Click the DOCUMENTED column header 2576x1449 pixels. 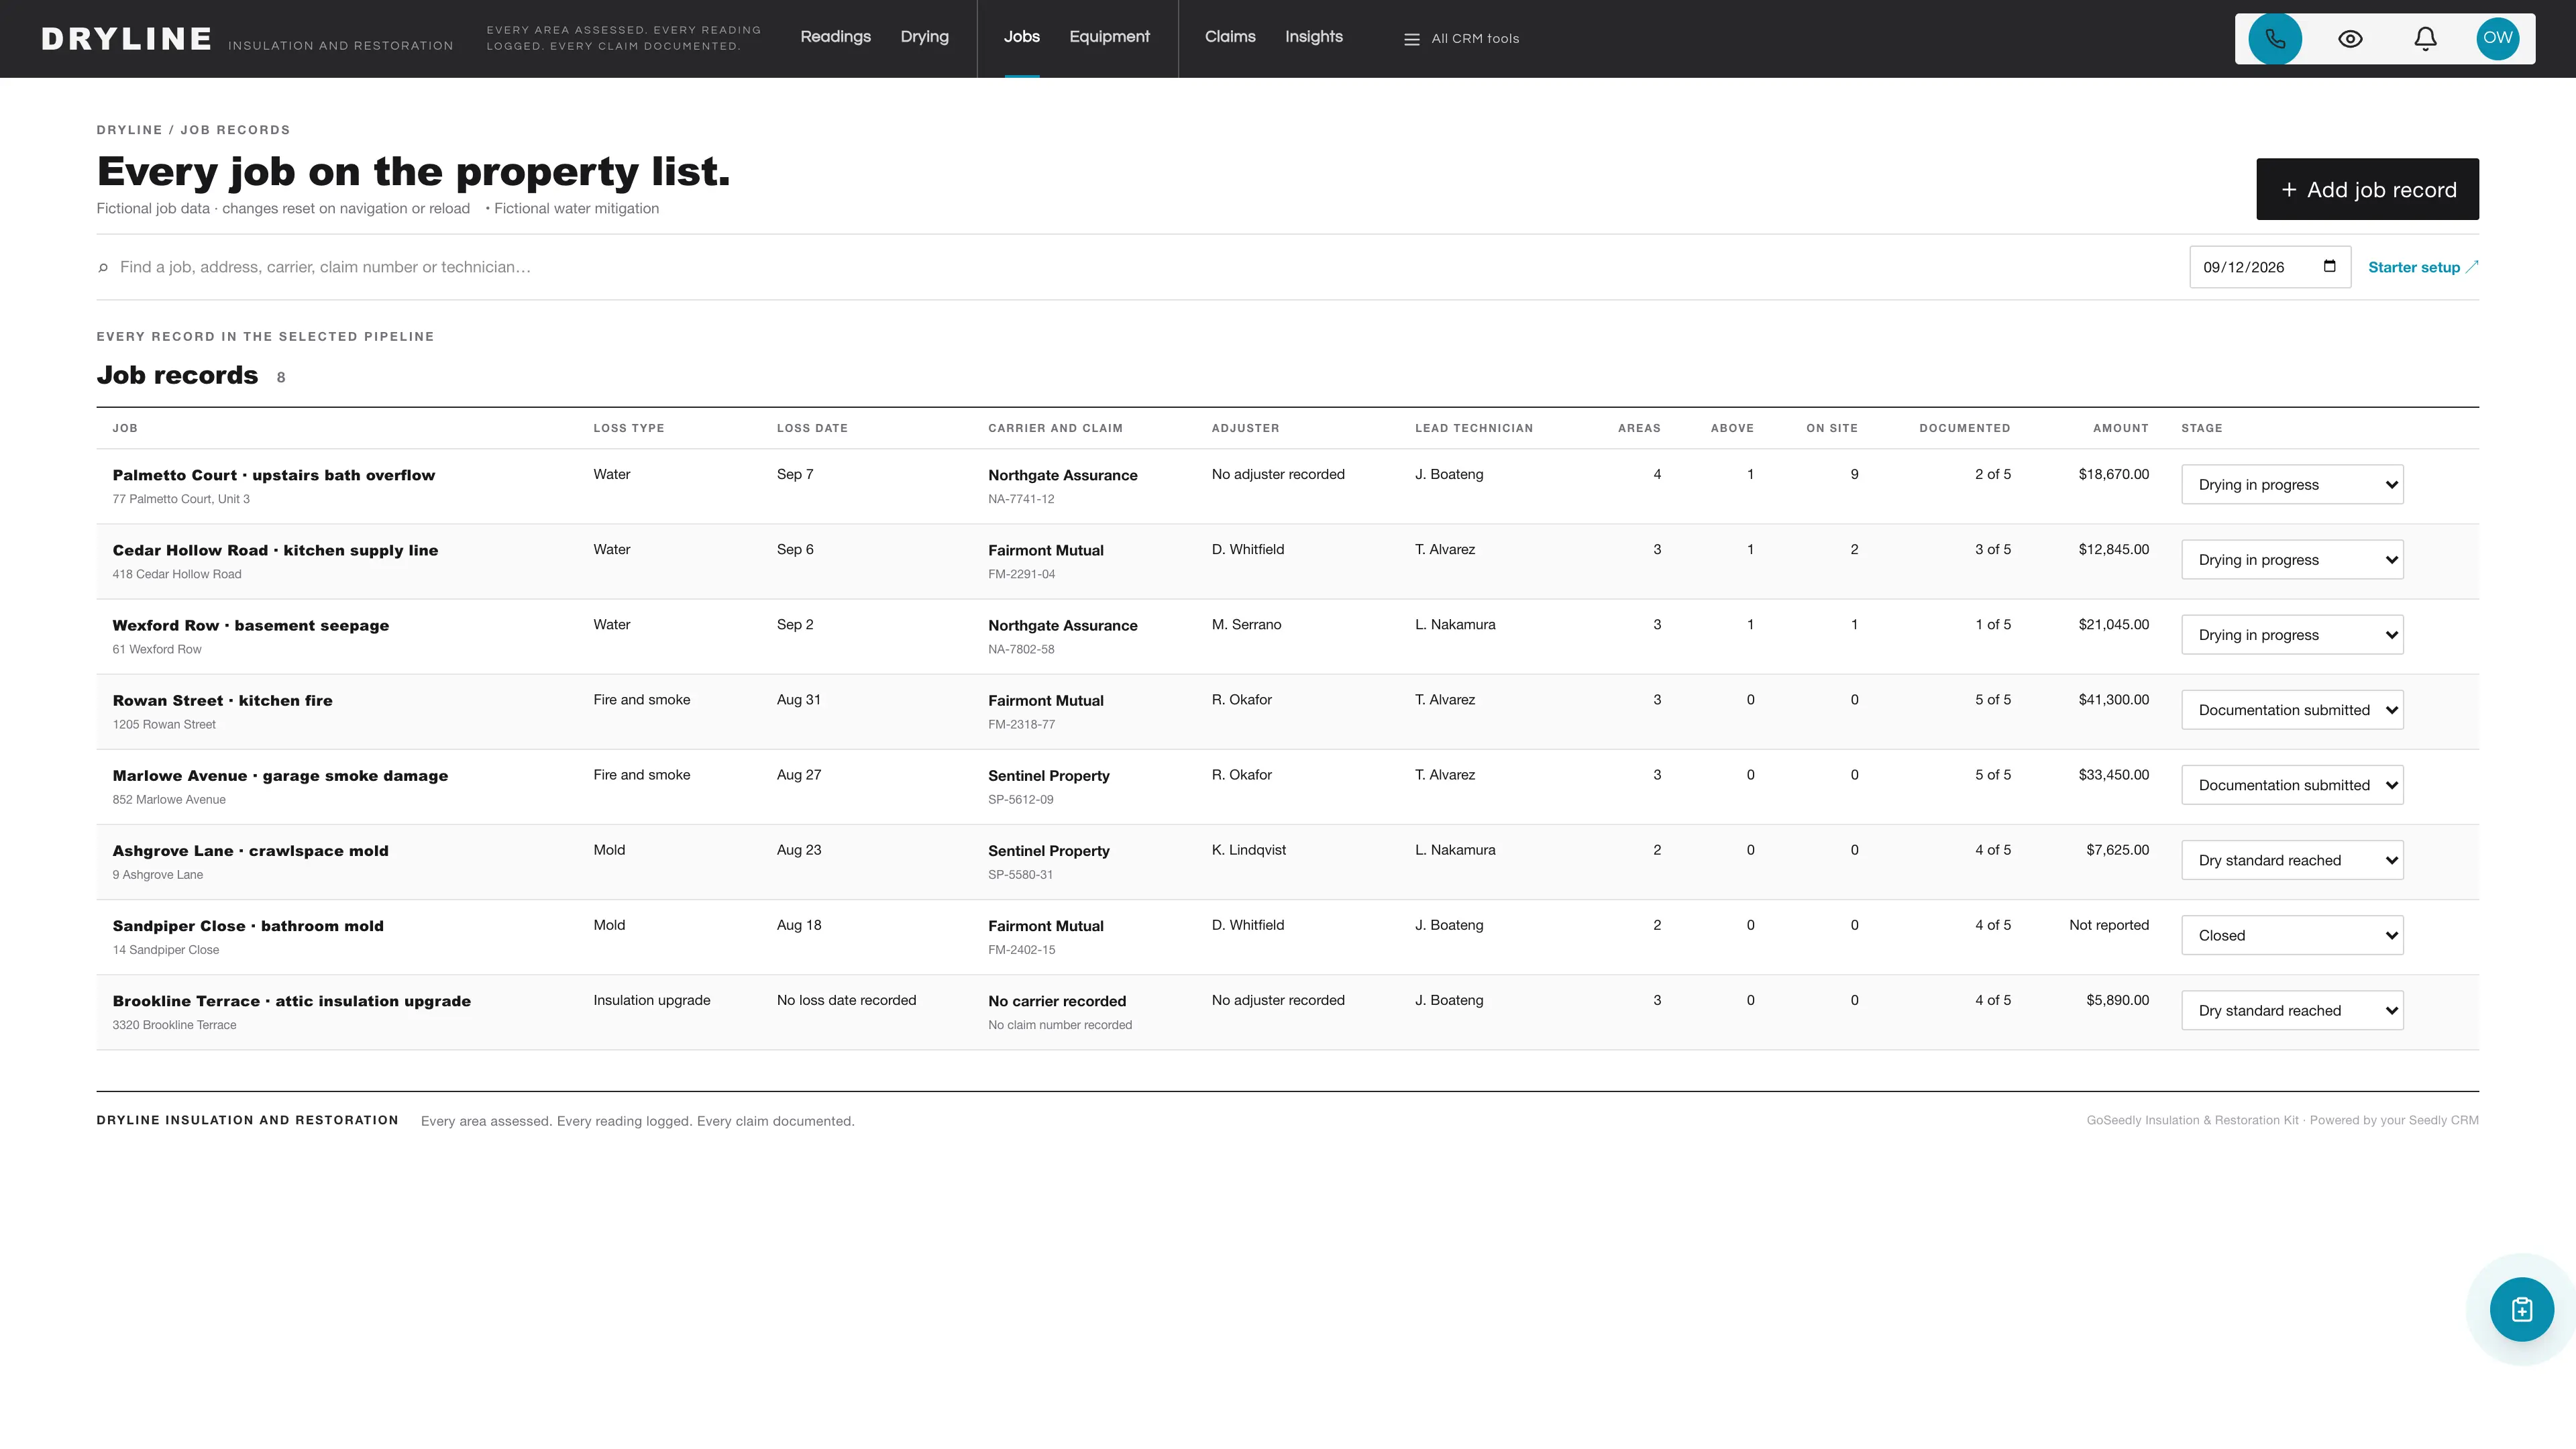1964,428
